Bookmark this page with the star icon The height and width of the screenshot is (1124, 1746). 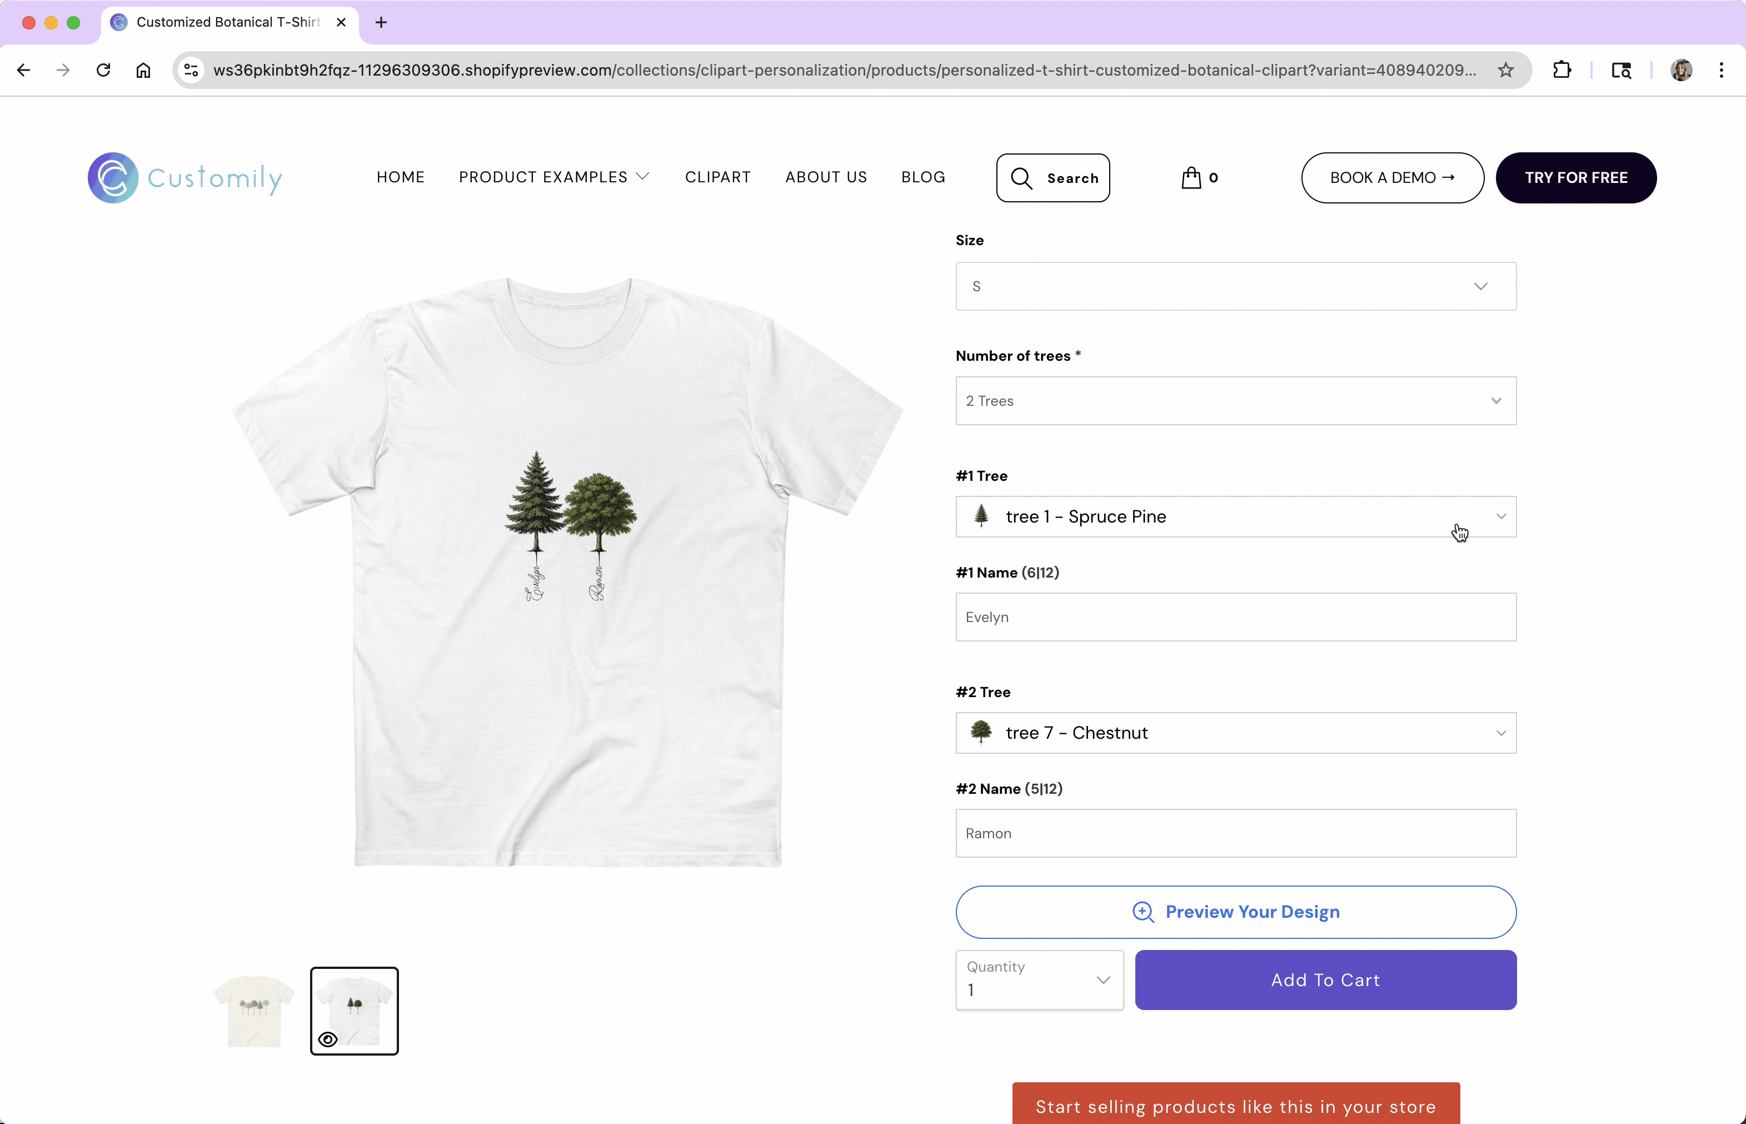[1505, 70]
